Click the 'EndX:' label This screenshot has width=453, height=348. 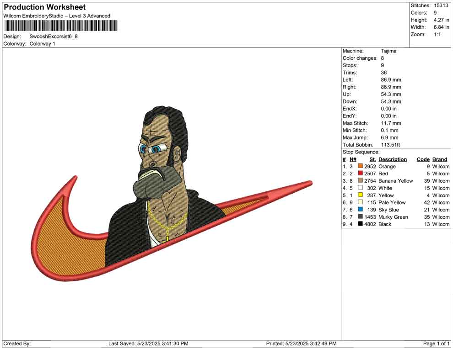[x=350, y=108]
